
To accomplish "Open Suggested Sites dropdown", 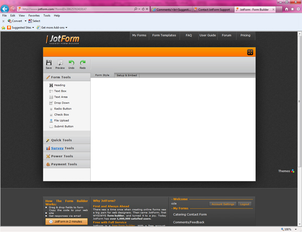I will tap(33, 28).
